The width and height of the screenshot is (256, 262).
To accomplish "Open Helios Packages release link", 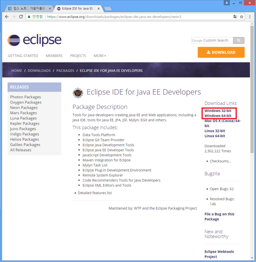I will 25,139.
